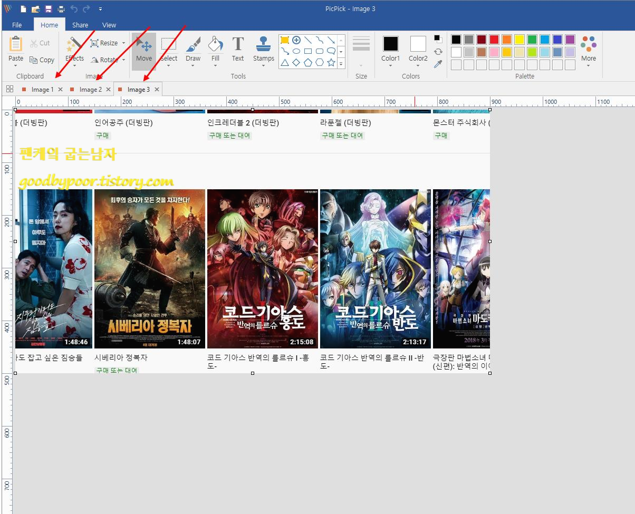The image size is (635, 514).
Task: Open the File menu
Action: (17, 25)
